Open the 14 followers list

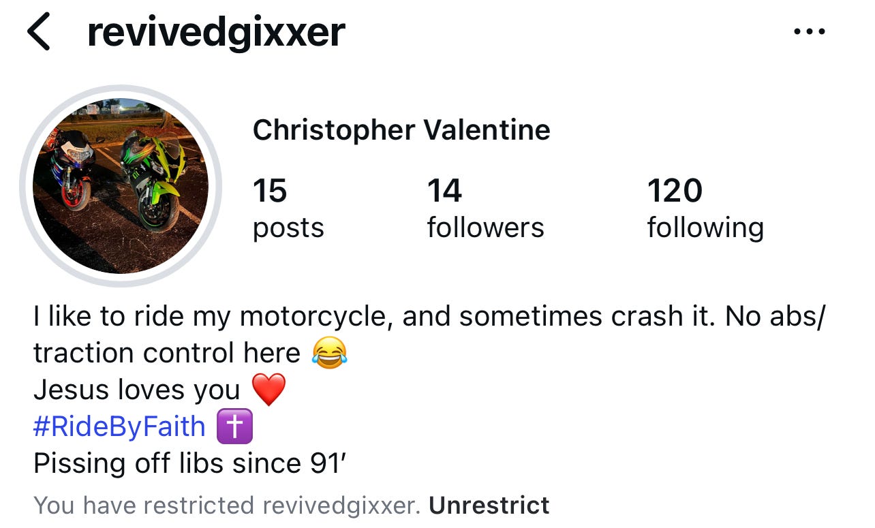coord(485,208)
